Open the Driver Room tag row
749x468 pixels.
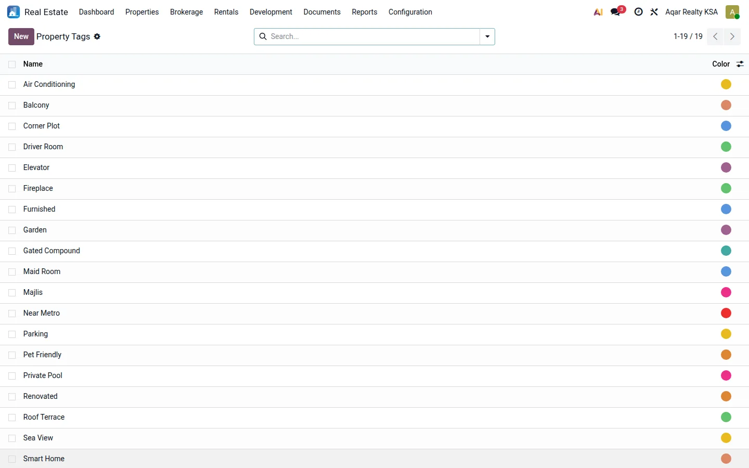(x=374, y=147)
